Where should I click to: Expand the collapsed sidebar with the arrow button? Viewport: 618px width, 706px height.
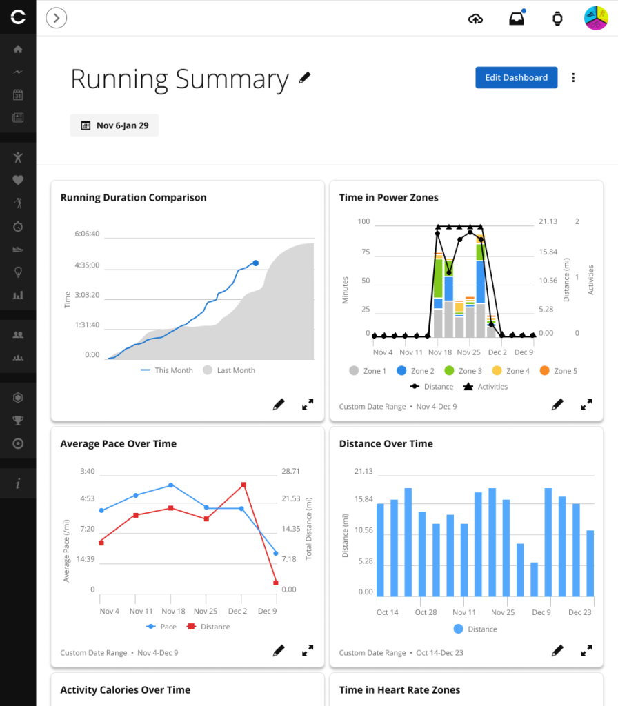(56, 18)
